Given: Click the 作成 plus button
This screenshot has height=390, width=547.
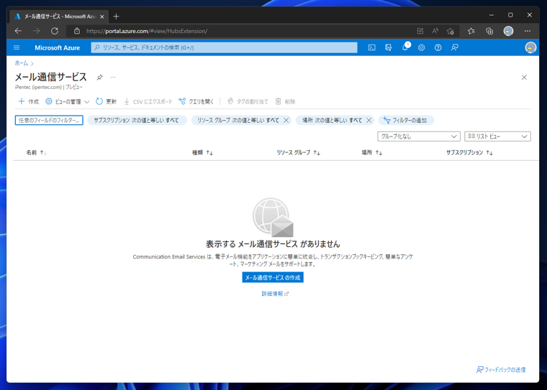Looking at the screenshot, I should (x=29, y=101).
